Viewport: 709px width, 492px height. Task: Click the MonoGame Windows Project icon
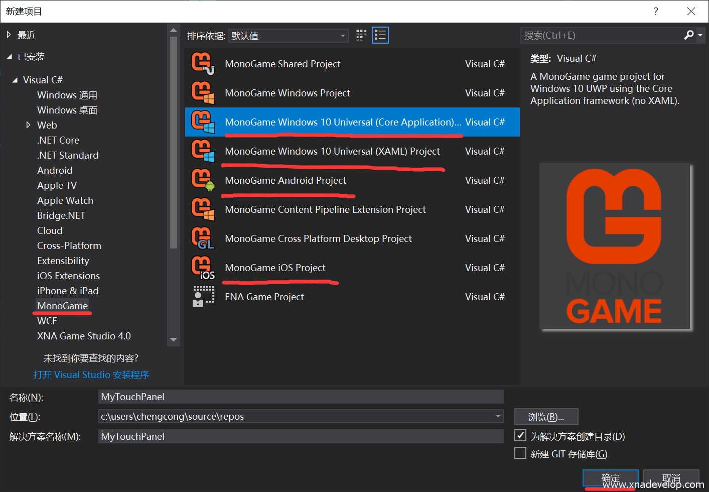click(x=203, y=93)
